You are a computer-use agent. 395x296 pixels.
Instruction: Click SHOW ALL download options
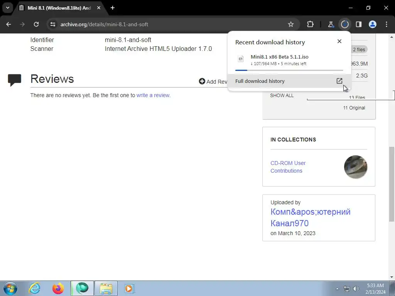282,96
